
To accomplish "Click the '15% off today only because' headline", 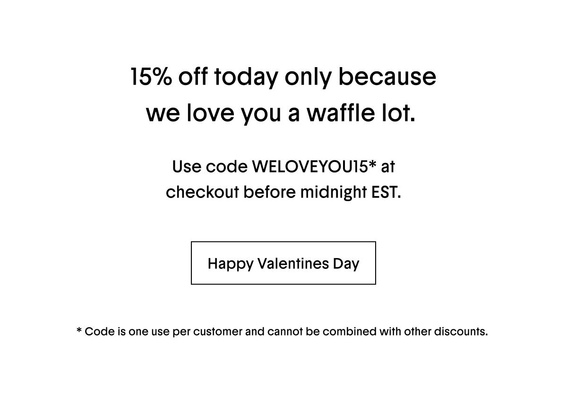I will [x=283, y=77].
